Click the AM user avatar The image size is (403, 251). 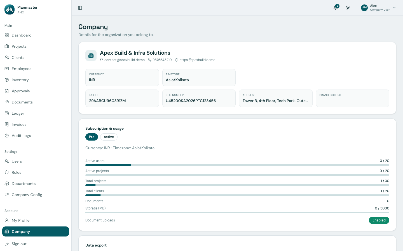[364, 8]
